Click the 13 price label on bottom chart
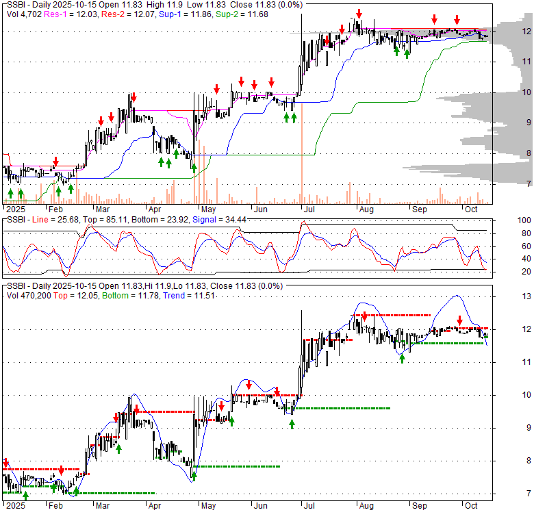The height and width of the screenshot is (510, 534). tap(526, 296)
